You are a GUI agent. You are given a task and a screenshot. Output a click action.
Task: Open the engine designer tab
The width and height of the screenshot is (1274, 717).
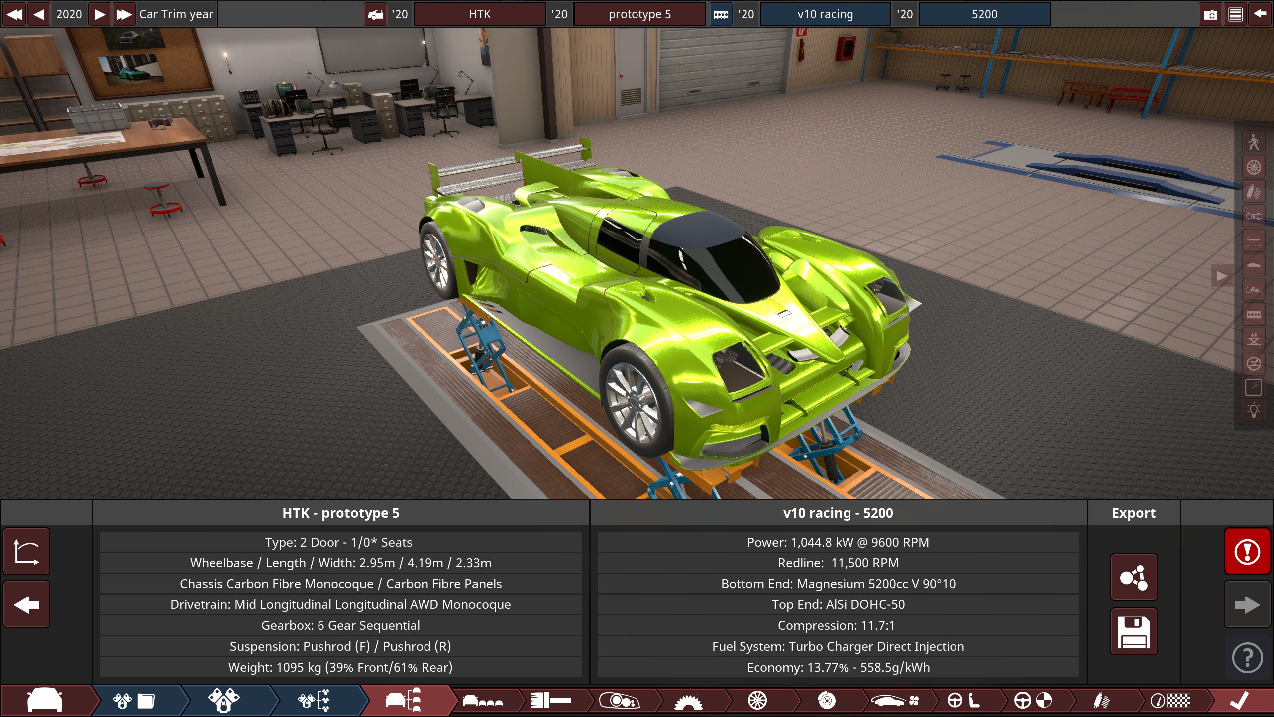(224, 701)
